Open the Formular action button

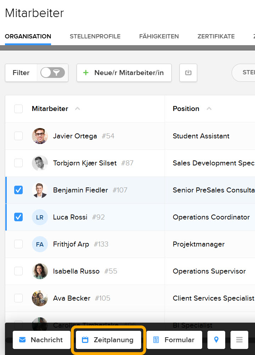click(174, 340)
